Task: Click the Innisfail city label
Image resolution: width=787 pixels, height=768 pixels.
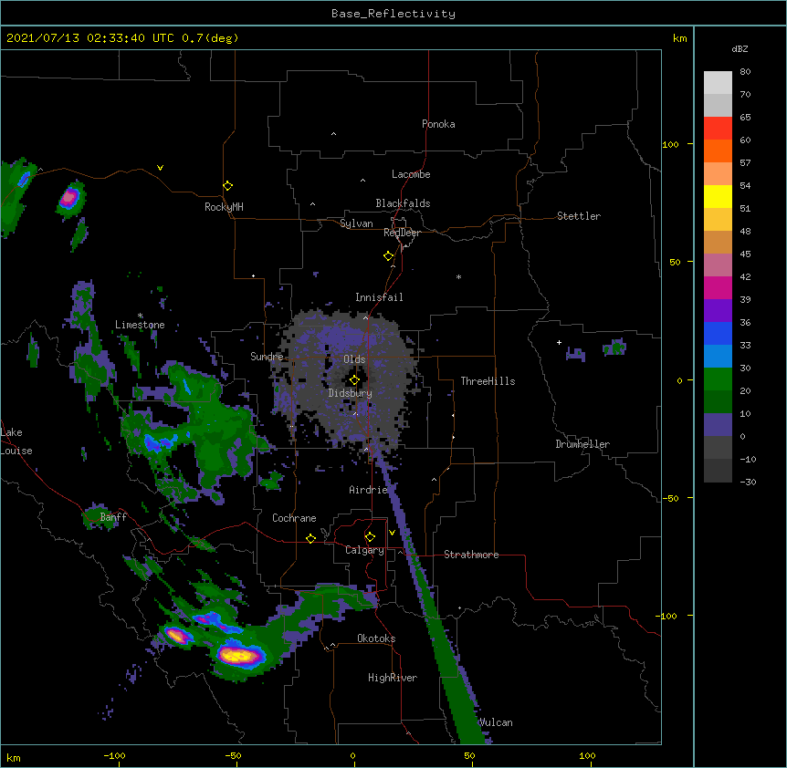Action: click(379, 297)
